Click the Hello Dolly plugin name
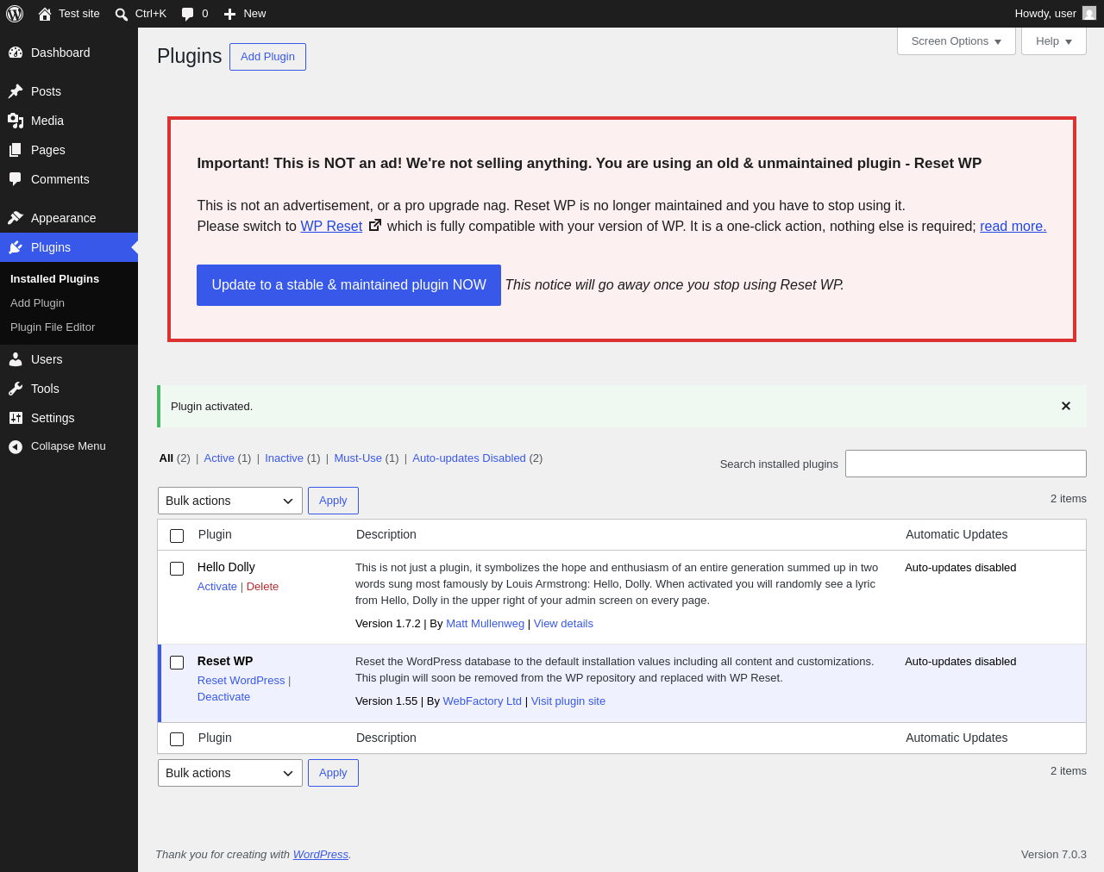Image resolution: width=1104 pixels, height=872 pixels. [226, 567]
